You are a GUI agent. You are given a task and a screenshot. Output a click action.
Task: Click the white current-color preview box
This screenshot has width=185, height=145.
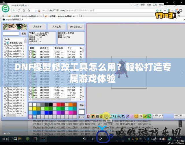(x=82, y=112)
